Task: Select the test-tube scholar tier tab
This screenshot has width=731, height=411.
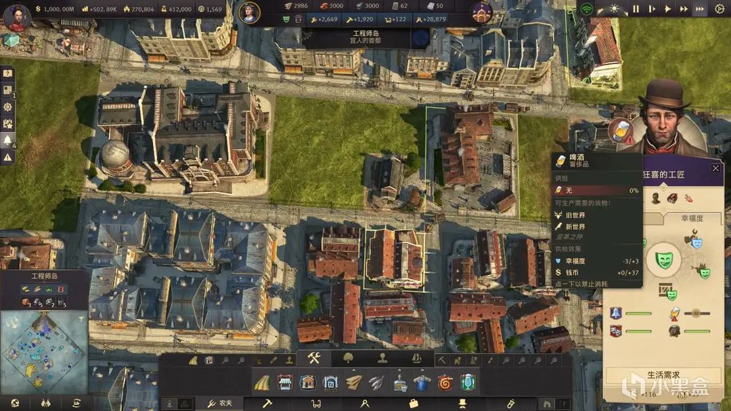Action: point(511,404)
